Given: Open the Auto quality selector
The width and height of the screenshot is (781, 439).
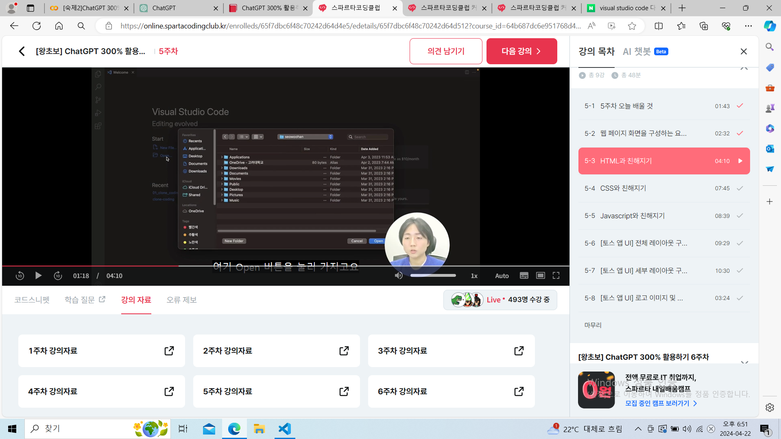Looking at the screenshot, I should point(502,276).
